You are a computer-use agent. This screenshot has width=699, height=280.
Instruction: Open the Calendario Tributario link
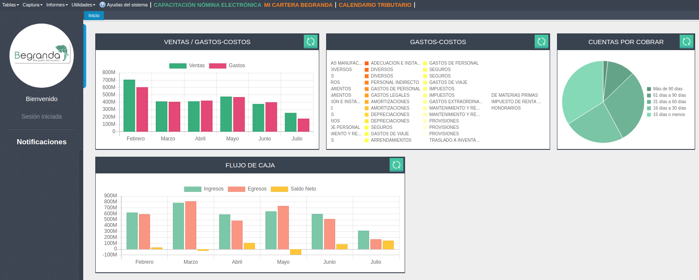click(375, 5)
